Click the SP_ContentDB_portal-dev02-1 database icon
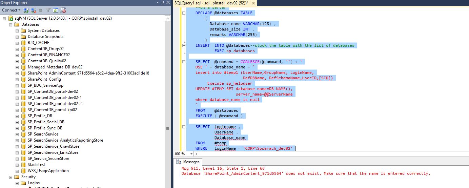 (x=23, y=98)
